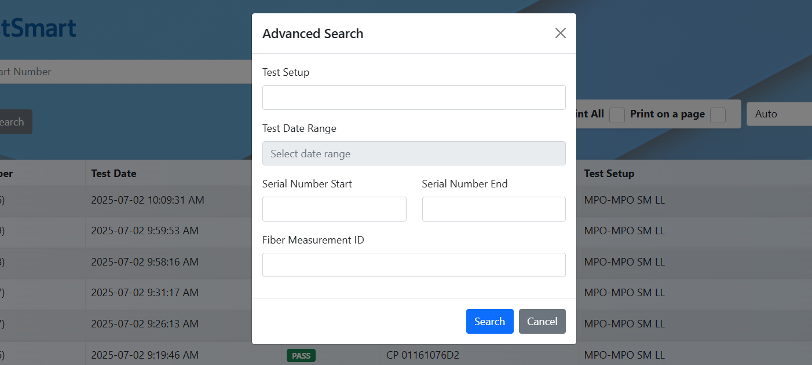Select the row containing CP 01161076D2
This screenshot has width=812, height=365.
pyautogui.click(x=422, y=355)
